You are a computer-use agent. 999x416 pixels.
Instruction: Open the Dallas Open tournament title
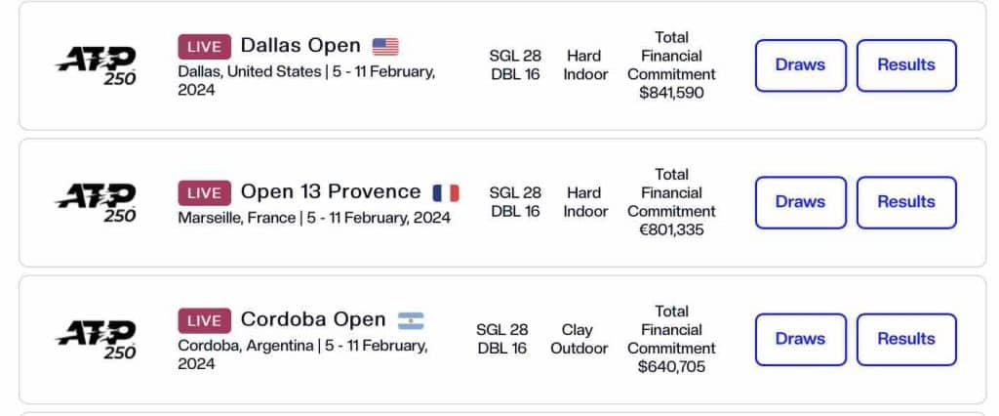pos(300,46)
